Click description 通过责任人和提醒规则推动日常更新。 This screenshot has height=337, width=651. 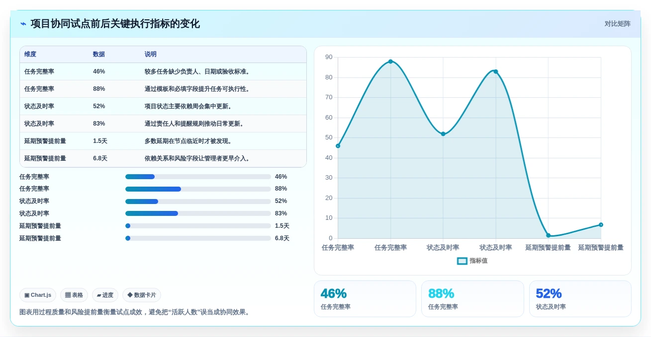[x=195, y=124]
